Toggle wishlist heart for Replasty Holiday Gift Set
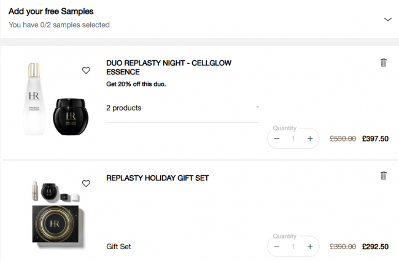 coord(86,183)
